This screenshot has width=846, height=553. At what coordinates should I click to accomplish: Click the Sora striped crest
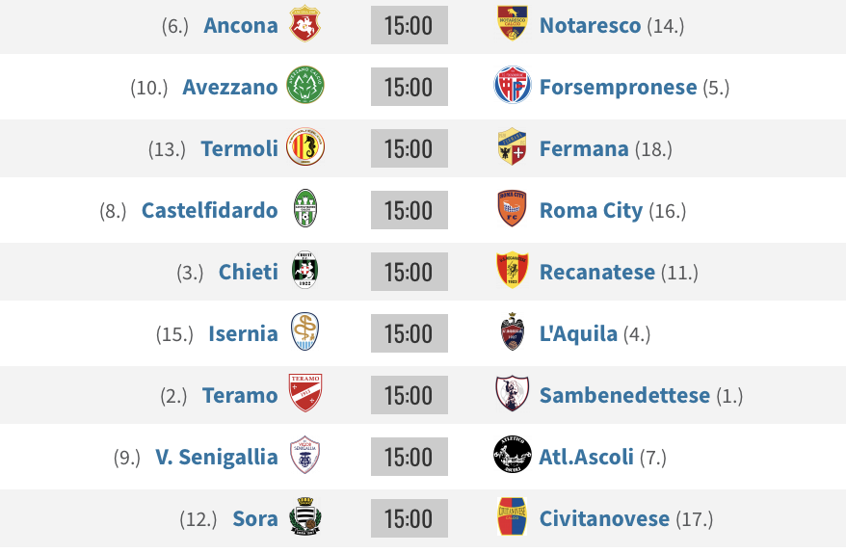coord(304,516)
